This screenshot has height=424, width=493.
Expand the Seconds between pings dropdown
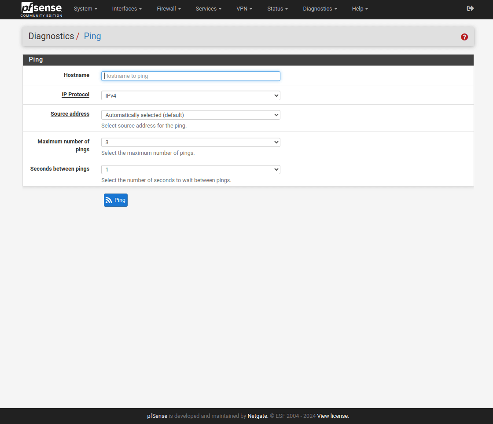coord(191,169)
